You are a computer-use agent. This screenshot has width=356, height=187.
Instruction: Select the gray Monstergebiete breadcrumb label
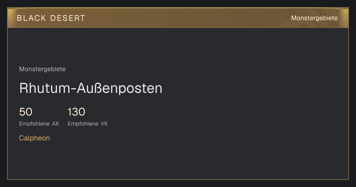tap(42, 69)
